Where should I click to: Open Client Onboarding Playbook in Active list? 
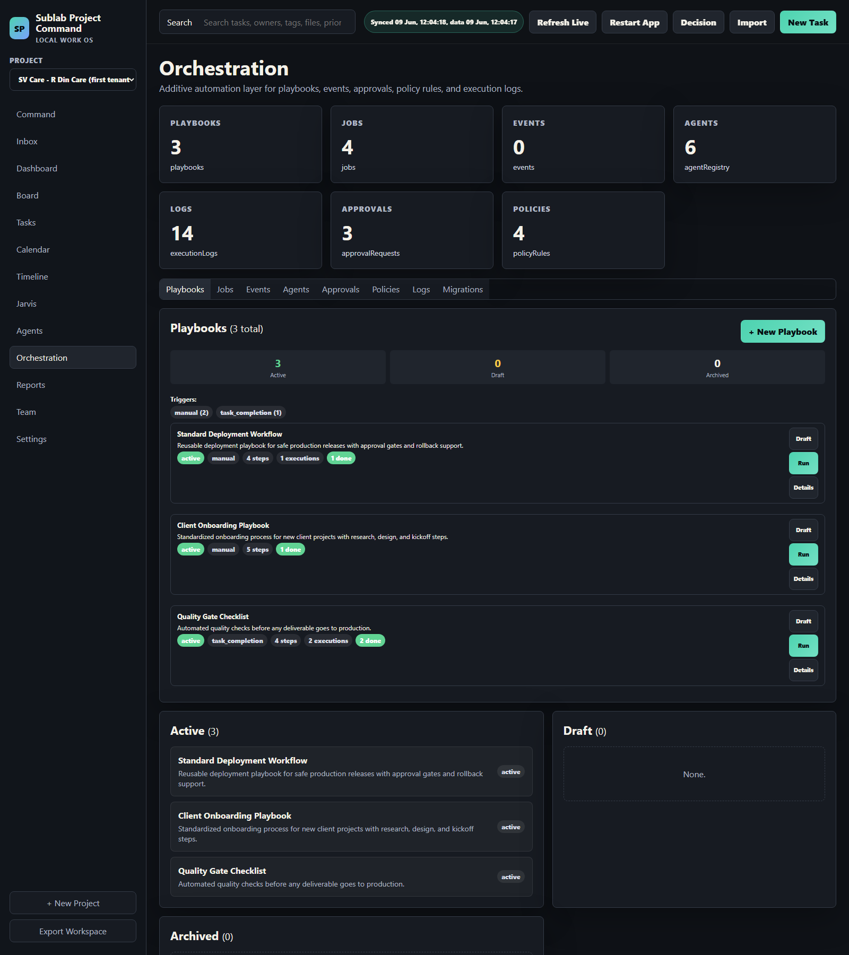[351, 827]
